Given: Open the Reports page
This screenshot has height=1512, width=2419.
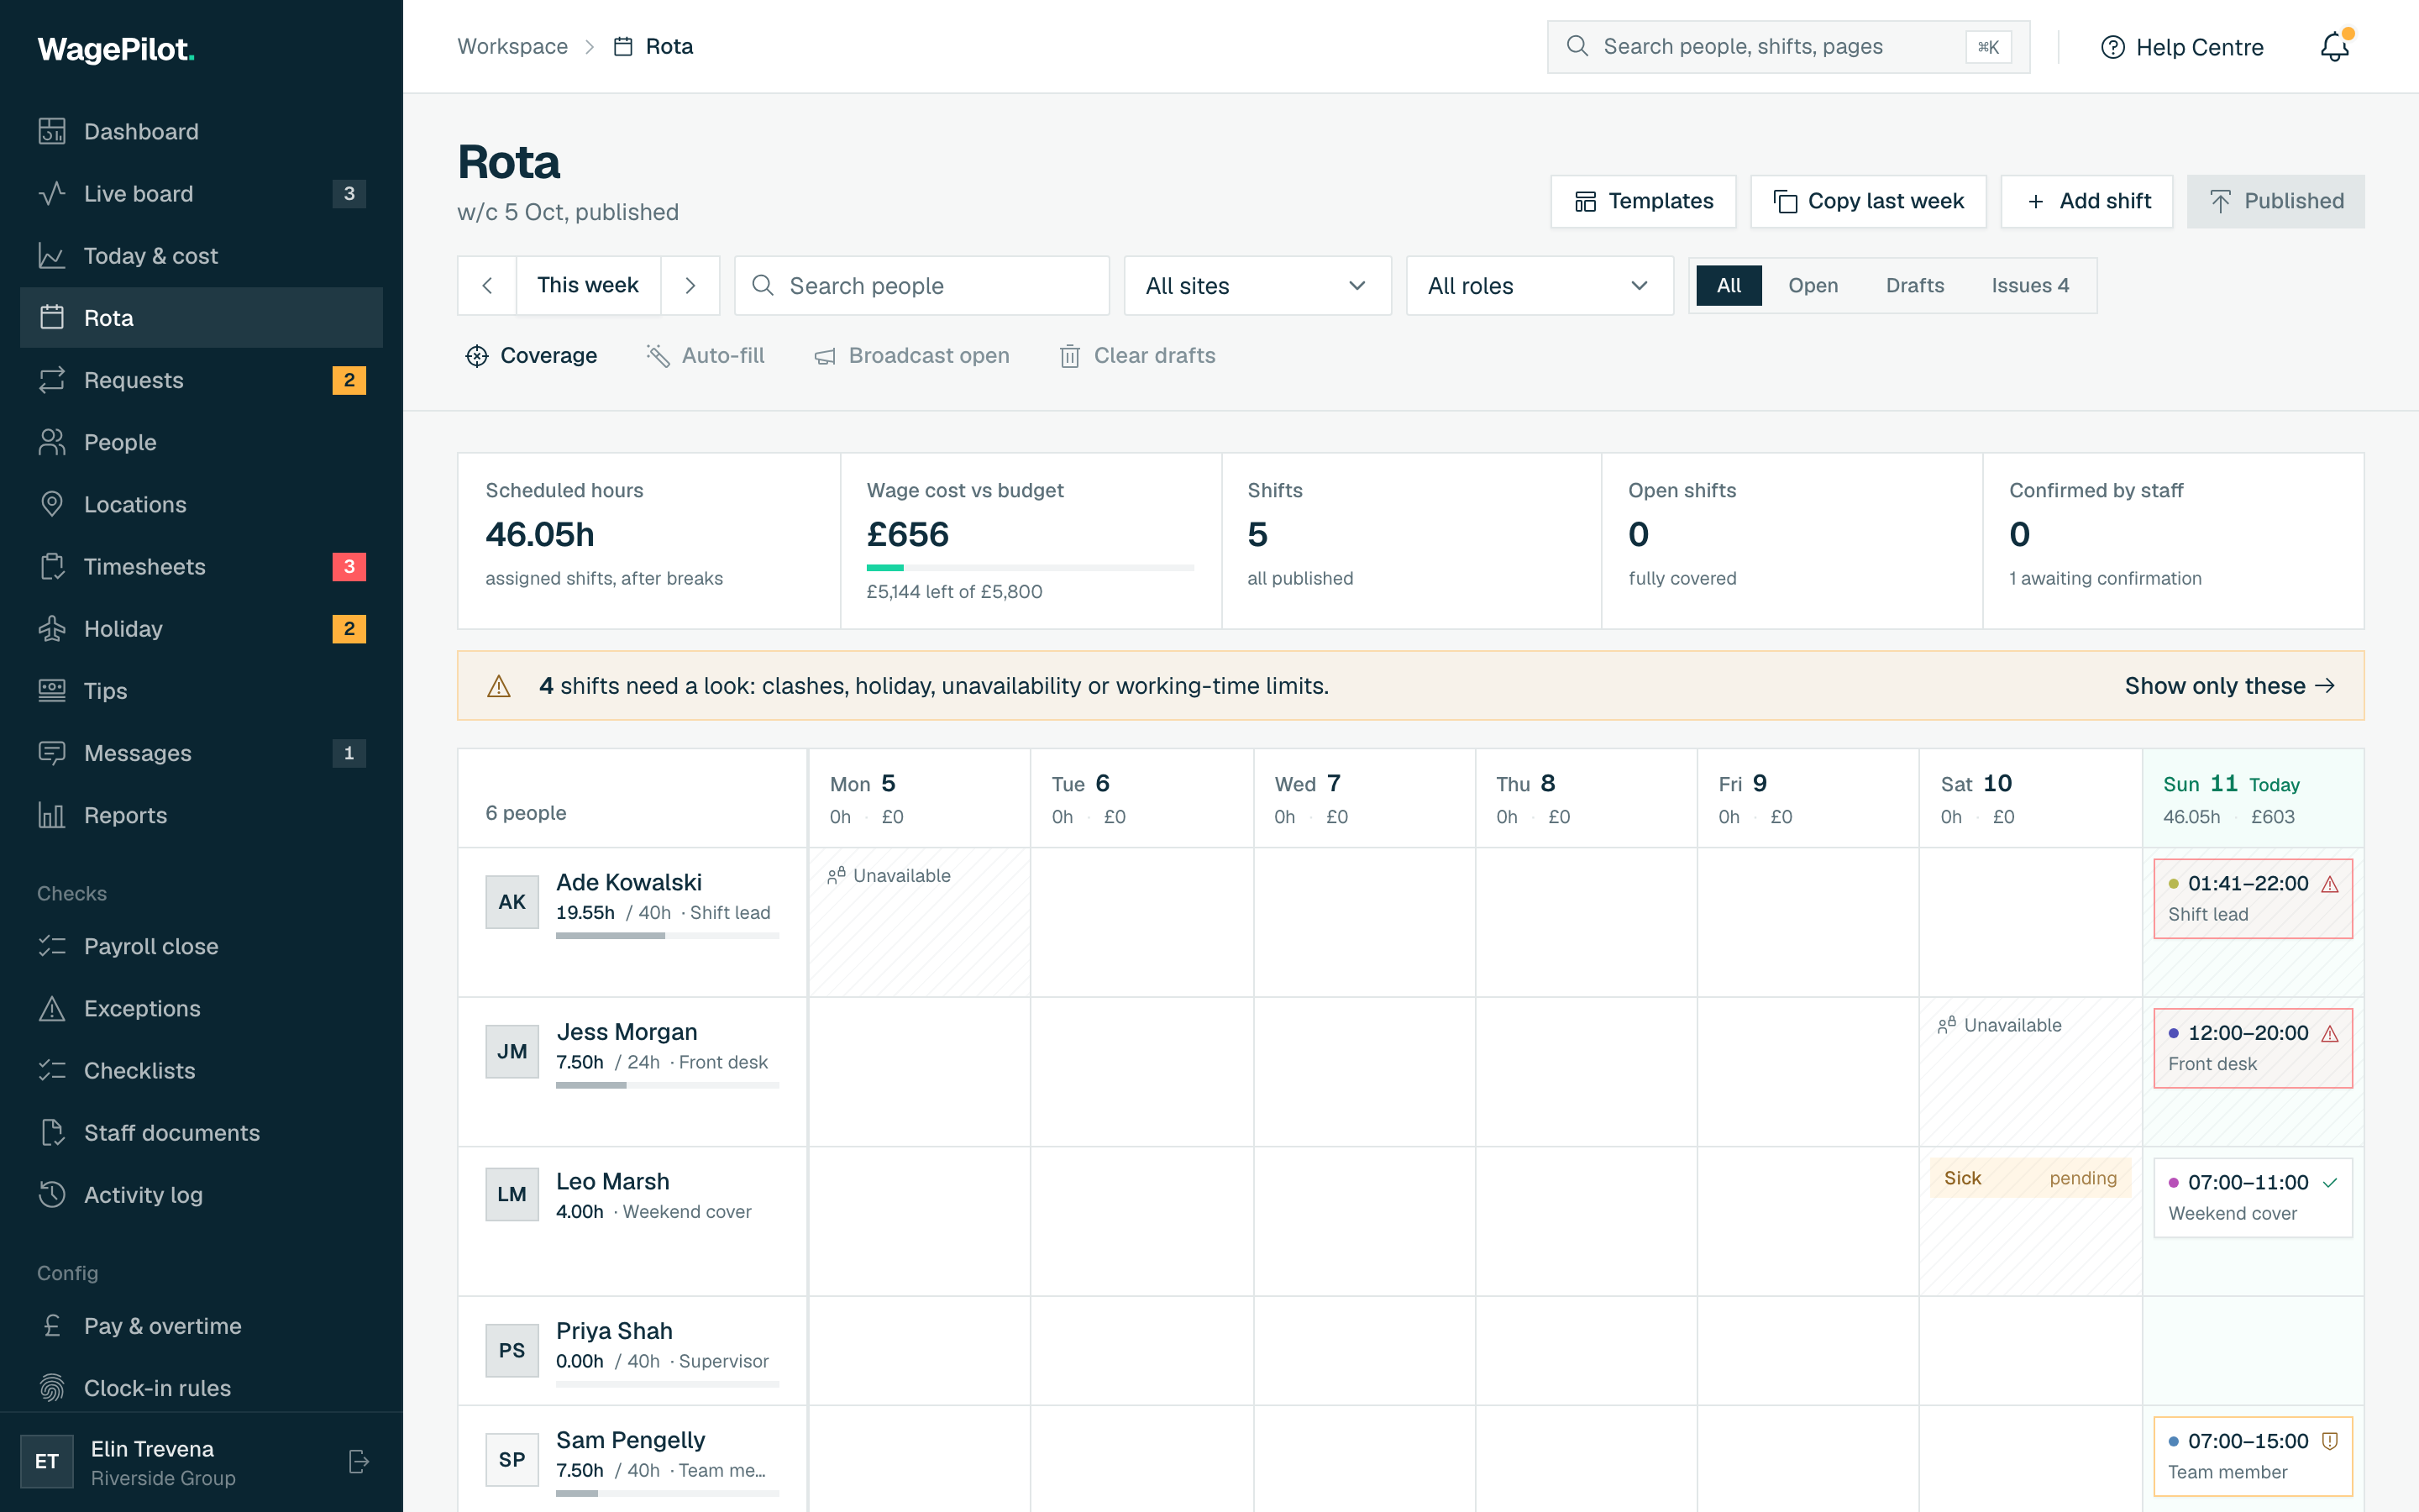Looking at the screenshot, I should pos(201,815).
